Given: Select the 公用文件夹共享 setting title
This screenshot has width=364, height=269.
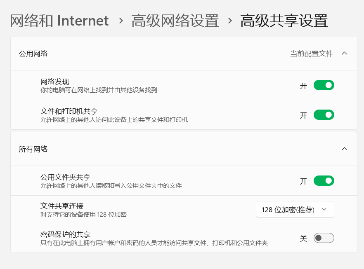Looking at the screenshot, I should (x=66, y=177).
